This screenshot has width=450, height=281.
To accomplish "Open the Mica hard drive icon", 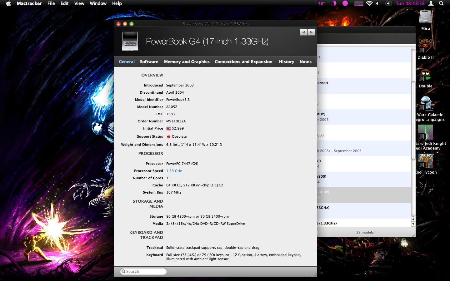I will (x=425, y=17).
